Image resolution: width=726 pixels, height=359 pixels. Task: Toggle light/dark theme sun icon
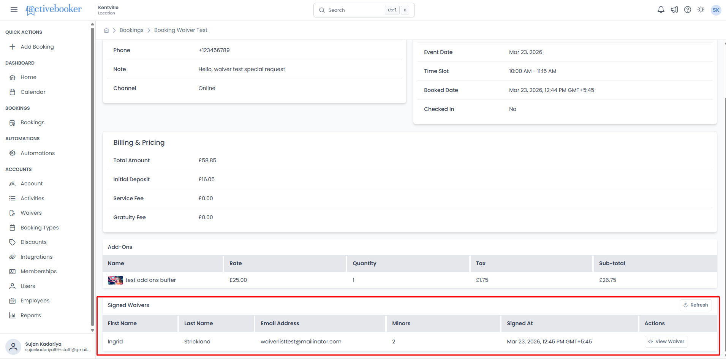[701, 10]
